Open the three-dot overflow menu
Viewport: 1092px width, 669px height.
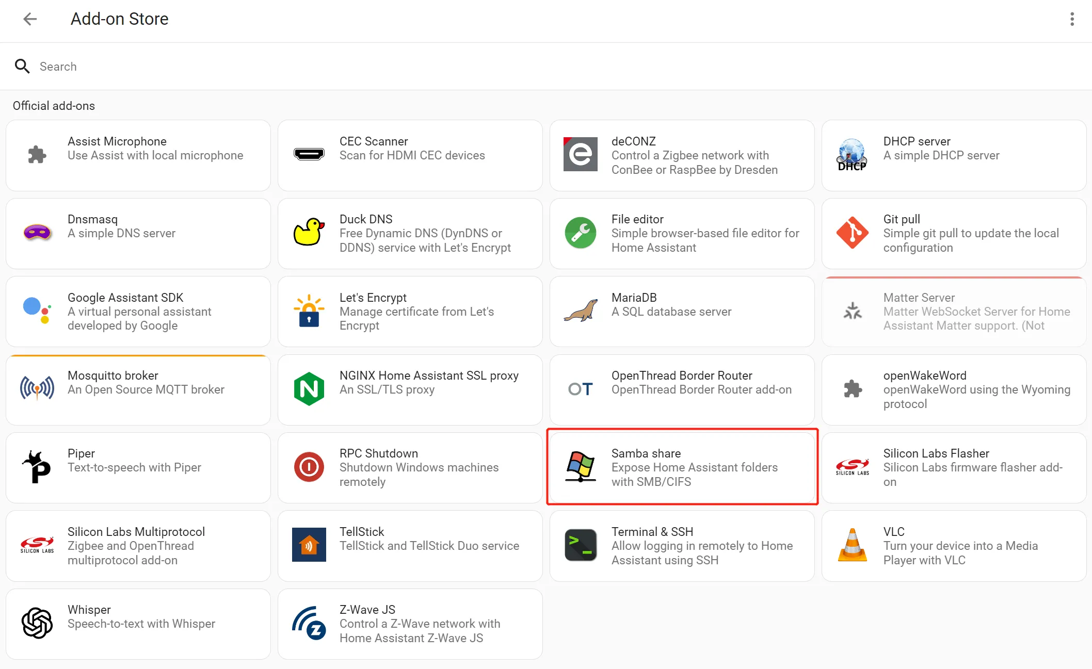point(1072,19)
